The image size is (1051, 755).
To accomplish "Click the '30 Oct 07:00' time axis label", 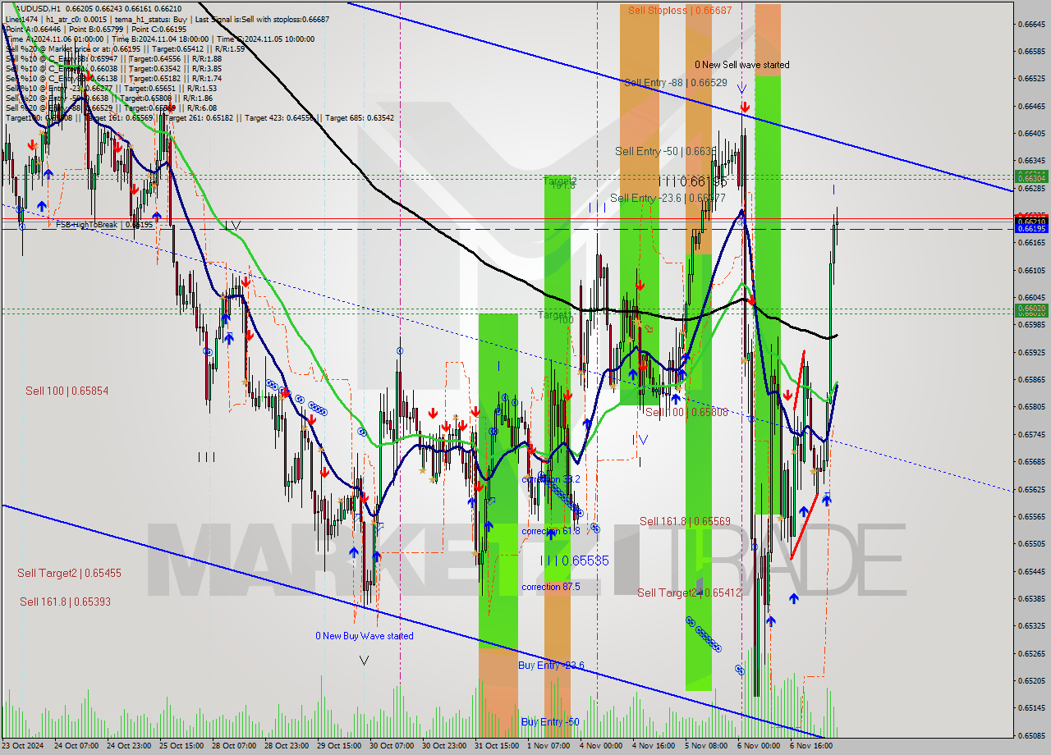I will click(x=392, y=745).
